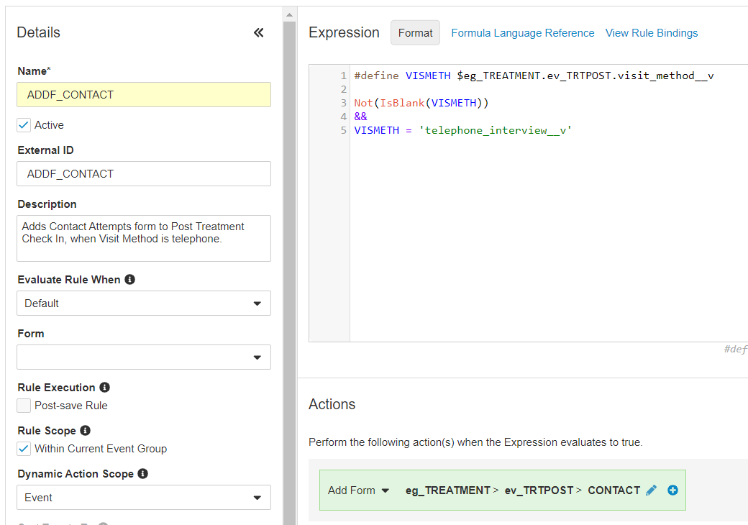Click the Details panel vertical scrollbar
Viewport: 748px width, 525px height.
(x=289, y=273)
